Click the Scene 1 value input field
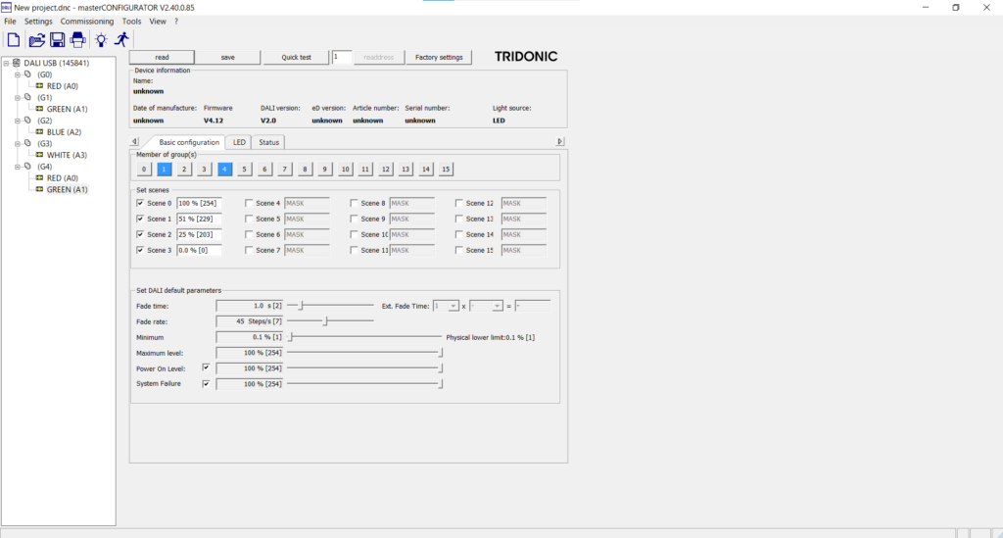 click(x=199, y=219)
